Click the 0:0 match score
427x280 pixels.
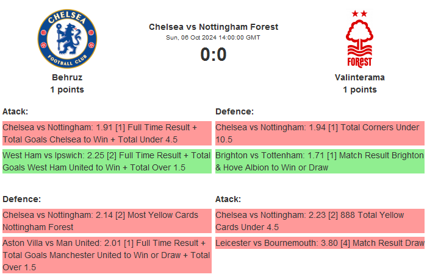(x=213, y=55)
